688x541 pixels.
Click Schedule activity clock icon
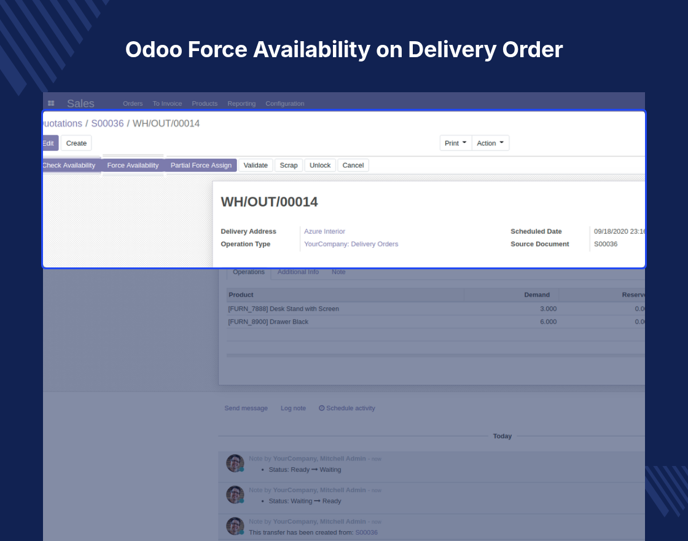322,408
